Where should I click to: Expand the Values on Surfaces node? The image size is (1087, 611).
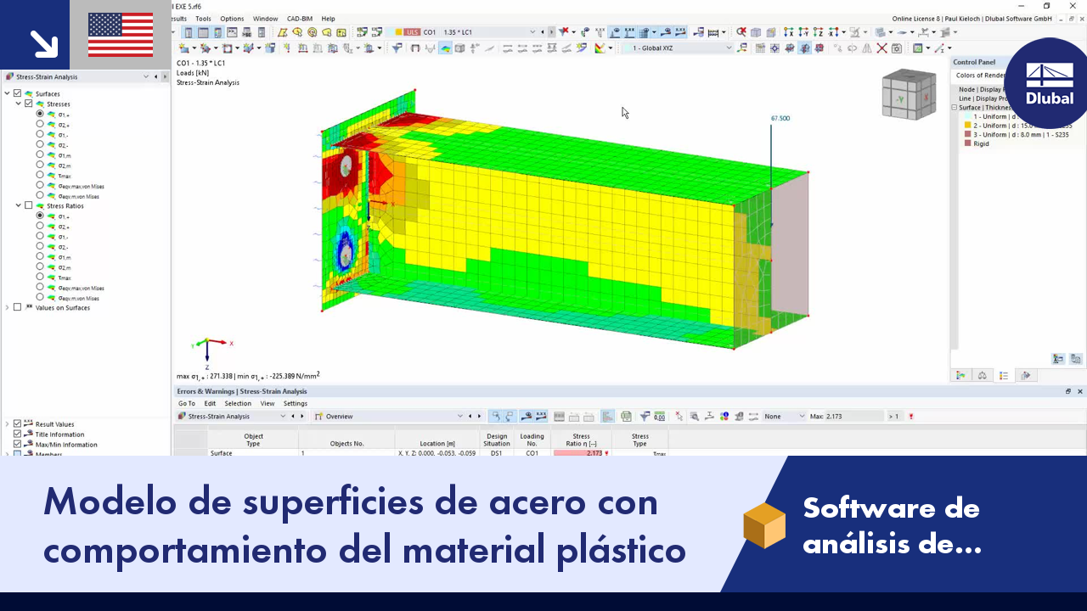point(8,307)
